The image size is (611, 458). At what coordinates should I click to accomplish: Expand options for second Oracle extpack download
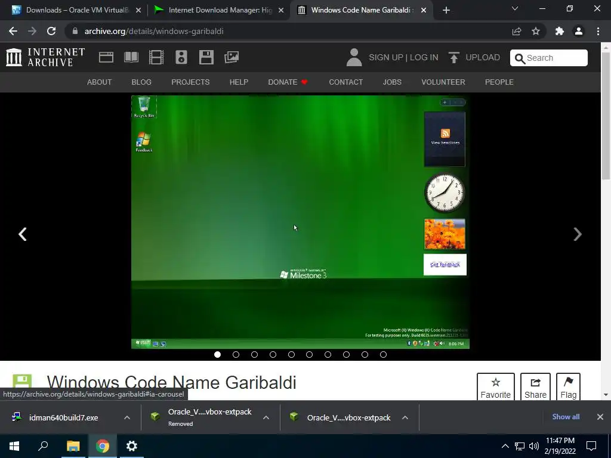[405, 417]
